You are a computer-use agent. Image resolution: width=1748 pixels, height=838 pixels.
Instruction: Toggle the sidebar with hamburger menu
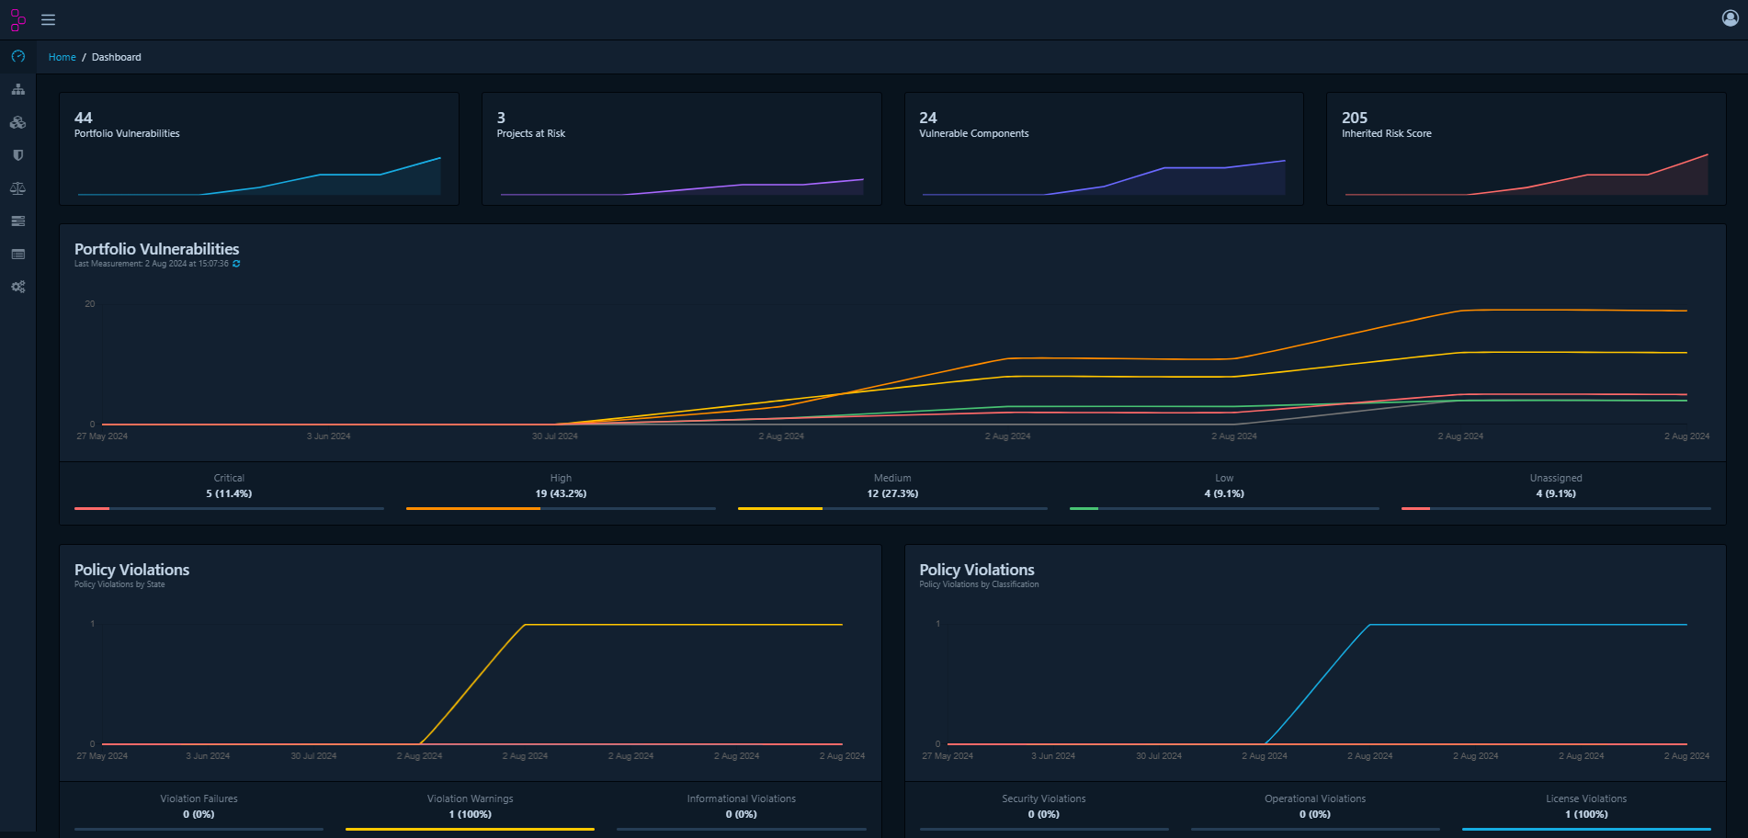pos(49,19)
